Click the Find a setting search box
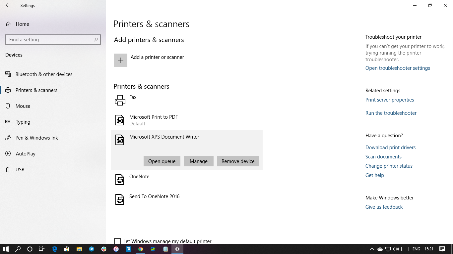The width and height of the screenshot is (453, 254). (53, 39)
